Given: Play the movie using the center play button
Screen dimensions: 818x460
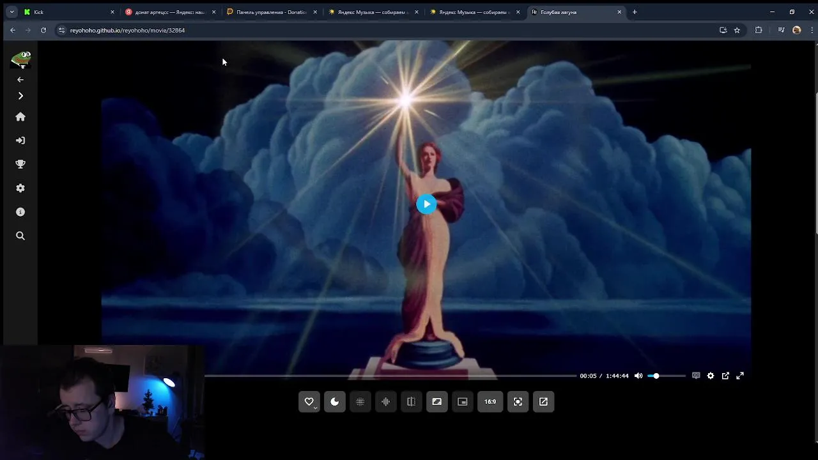Looking at the screenshot, I should (x=426, y=204).
